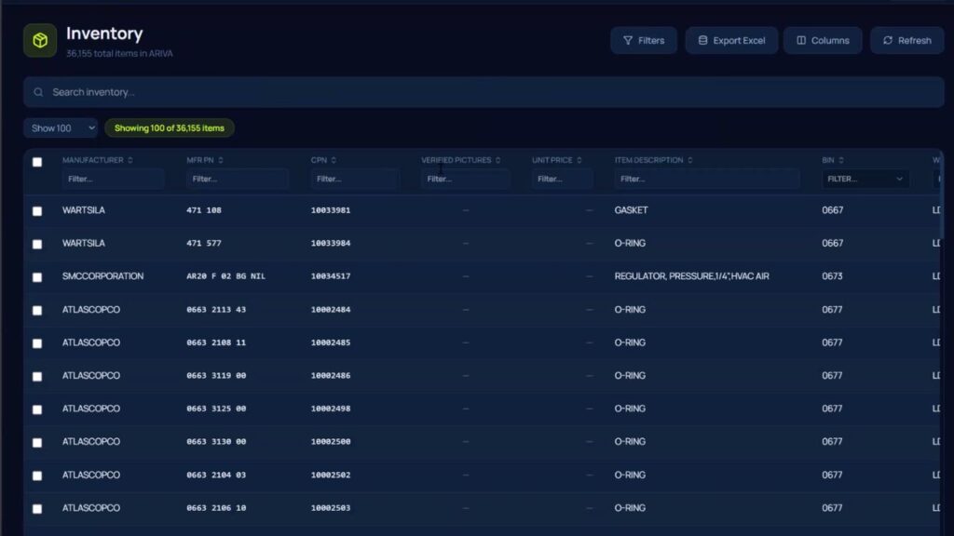Click the funnel icon in Filters button

[x=628, y=40]
